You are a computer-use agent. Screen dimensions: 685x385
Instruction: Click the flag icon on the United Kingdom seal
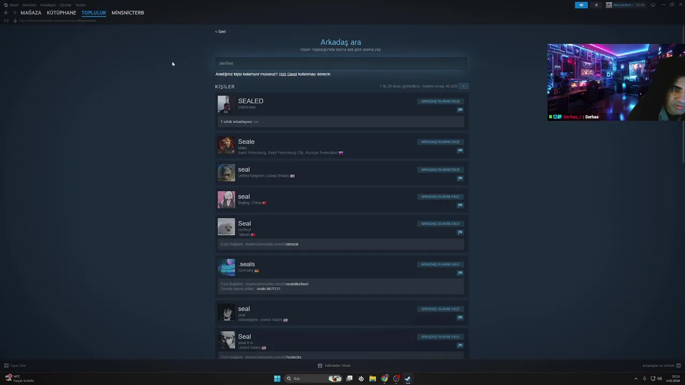(460, 178)
